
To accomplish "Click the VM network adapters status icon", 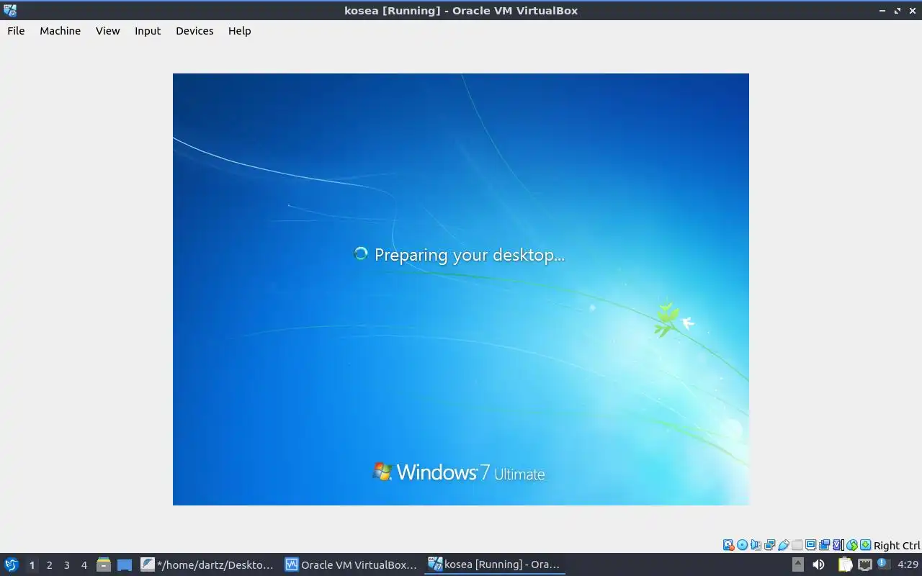I will pyautogui.click(x=769, y=545).
